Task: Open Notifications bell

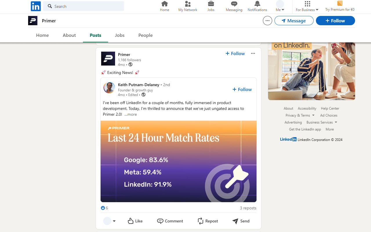Action: (257, 6)
